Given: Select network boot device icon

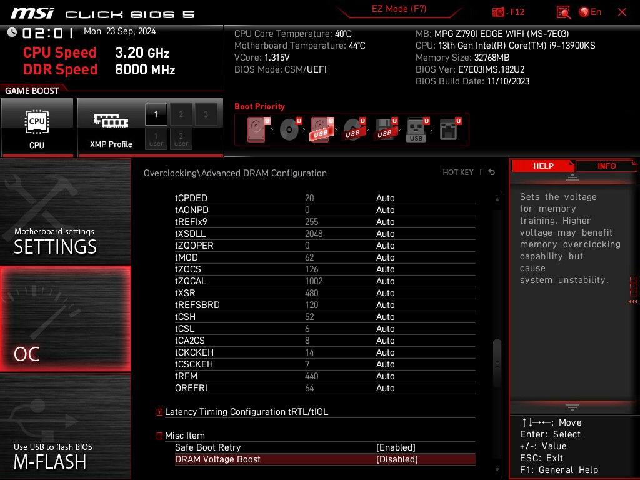Looking at the screenshot, I should click(449, 129).
